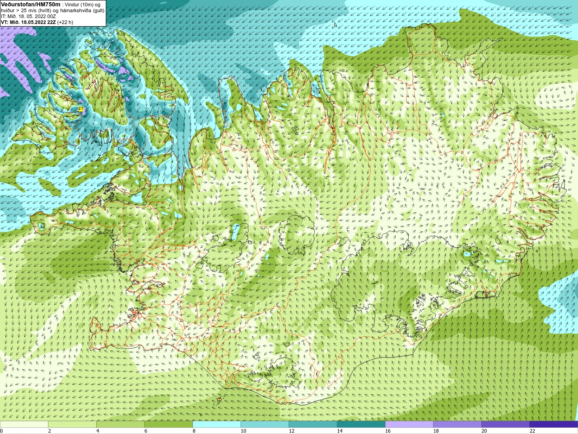Image resolution: width=578 pixels, height=434 pixels.
Task: Click the legend value 18
Action: coord(436,431)
